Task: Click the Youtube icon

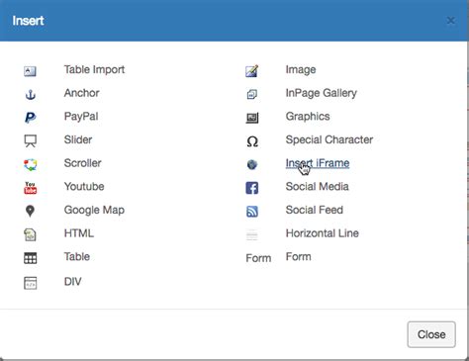Action: click(31, 188)
